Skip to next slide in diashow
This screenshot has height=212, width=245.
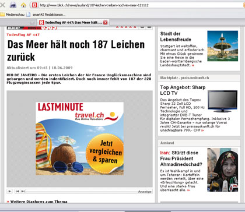point(23,192)
